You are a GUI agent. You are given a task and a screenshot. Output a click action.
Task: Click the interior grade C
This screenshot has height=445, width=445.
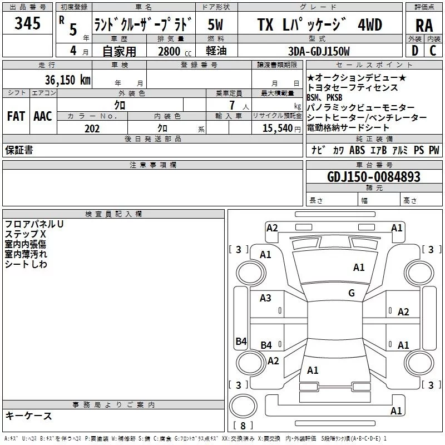(x=433, y=51)
